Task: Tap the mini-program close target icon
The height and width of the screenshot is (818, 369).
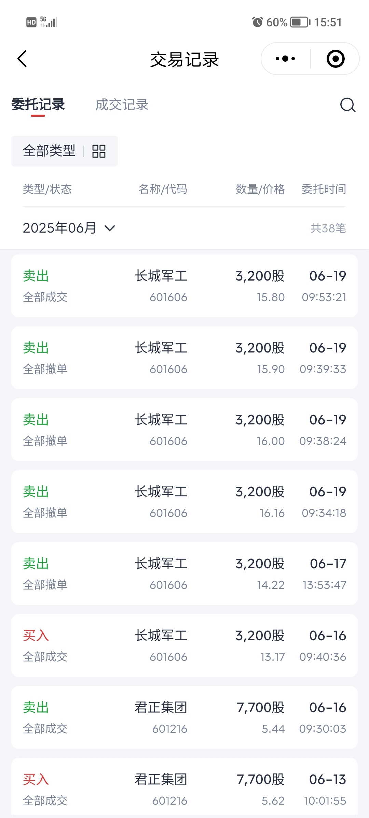Action: (336, 59)
